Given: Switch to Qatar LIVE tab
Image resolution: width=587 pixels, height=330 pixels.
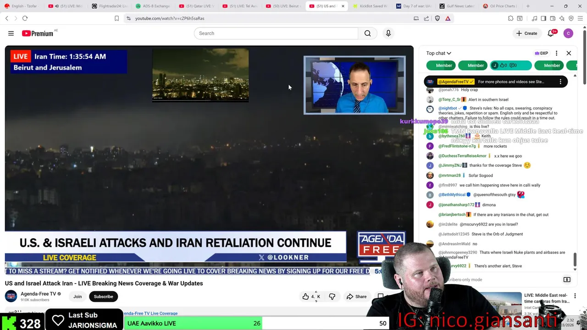Looking at the screenshot, I should [197, 6].
